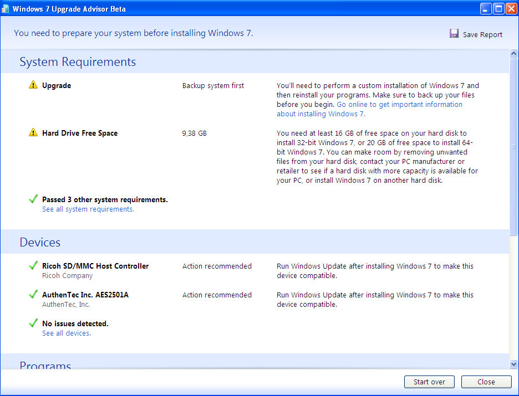Click the Passed 3 other system requirements text
The width and height of the screenshot is (519, 396).
coord(105,199)
